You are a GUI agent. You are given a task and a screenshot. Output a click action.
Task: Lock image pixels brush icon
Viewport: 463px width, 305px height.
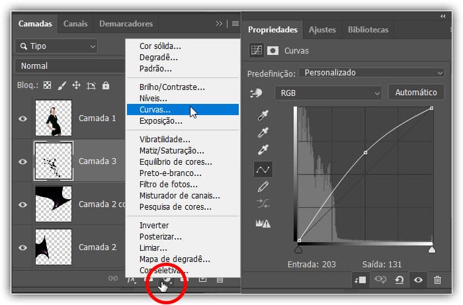point(62,85)
